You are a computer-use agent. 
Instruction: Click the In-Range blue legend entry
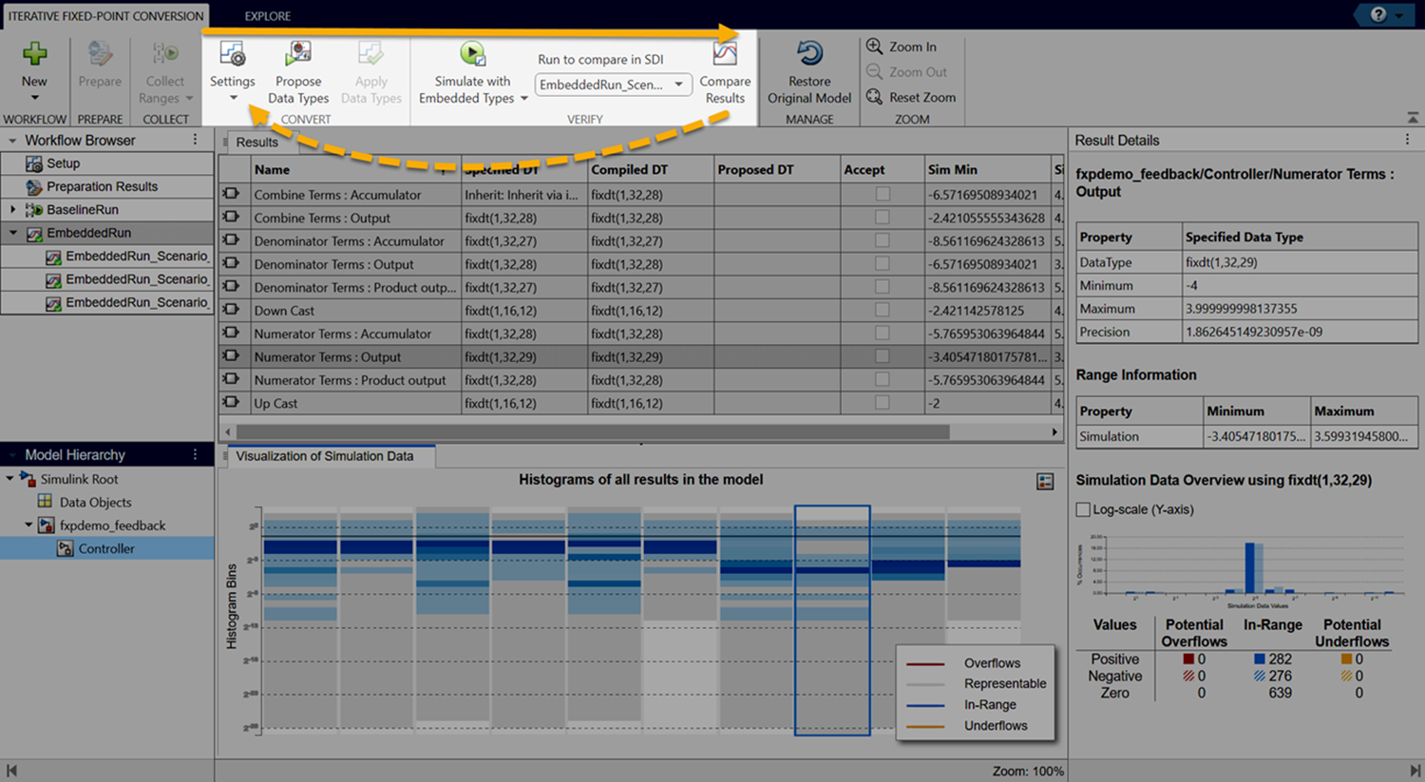(x=975, y=704)
